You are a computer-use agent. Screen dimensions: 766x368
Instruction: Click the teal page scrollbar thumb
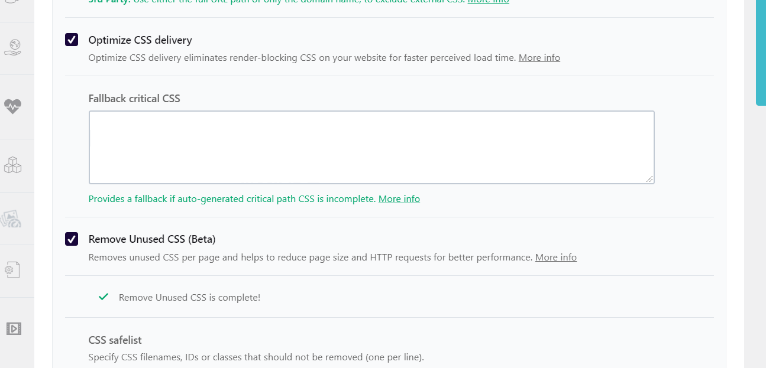pyautogui.click(x=761, y=53)
